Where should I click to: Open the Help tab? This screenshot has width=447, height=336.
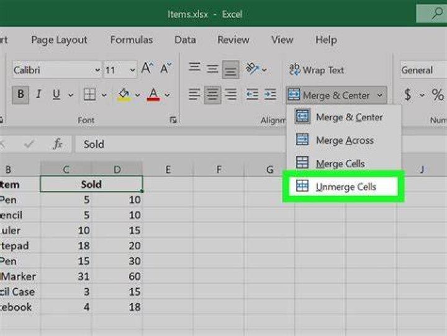[x=326, y=40]
